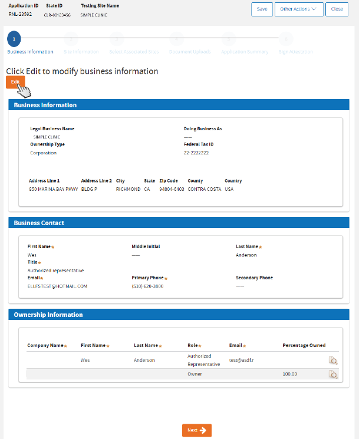This screenshot has width=359, height=439.
Task: Expand the Other Actions dropdown
Action: coord(299,9)
